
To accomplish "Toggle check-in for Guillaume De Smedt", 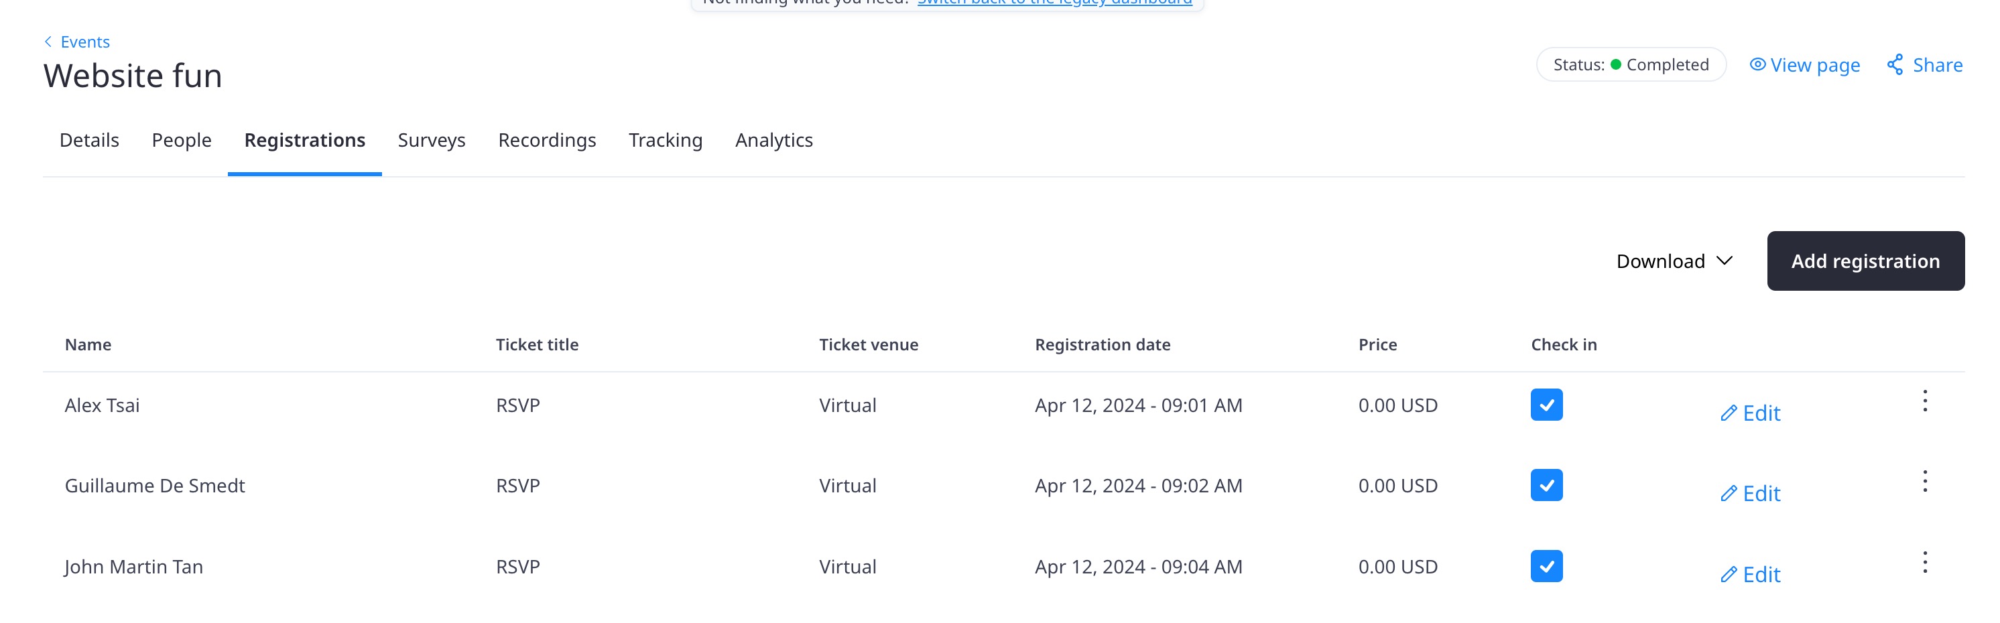I will [1546, 486].
